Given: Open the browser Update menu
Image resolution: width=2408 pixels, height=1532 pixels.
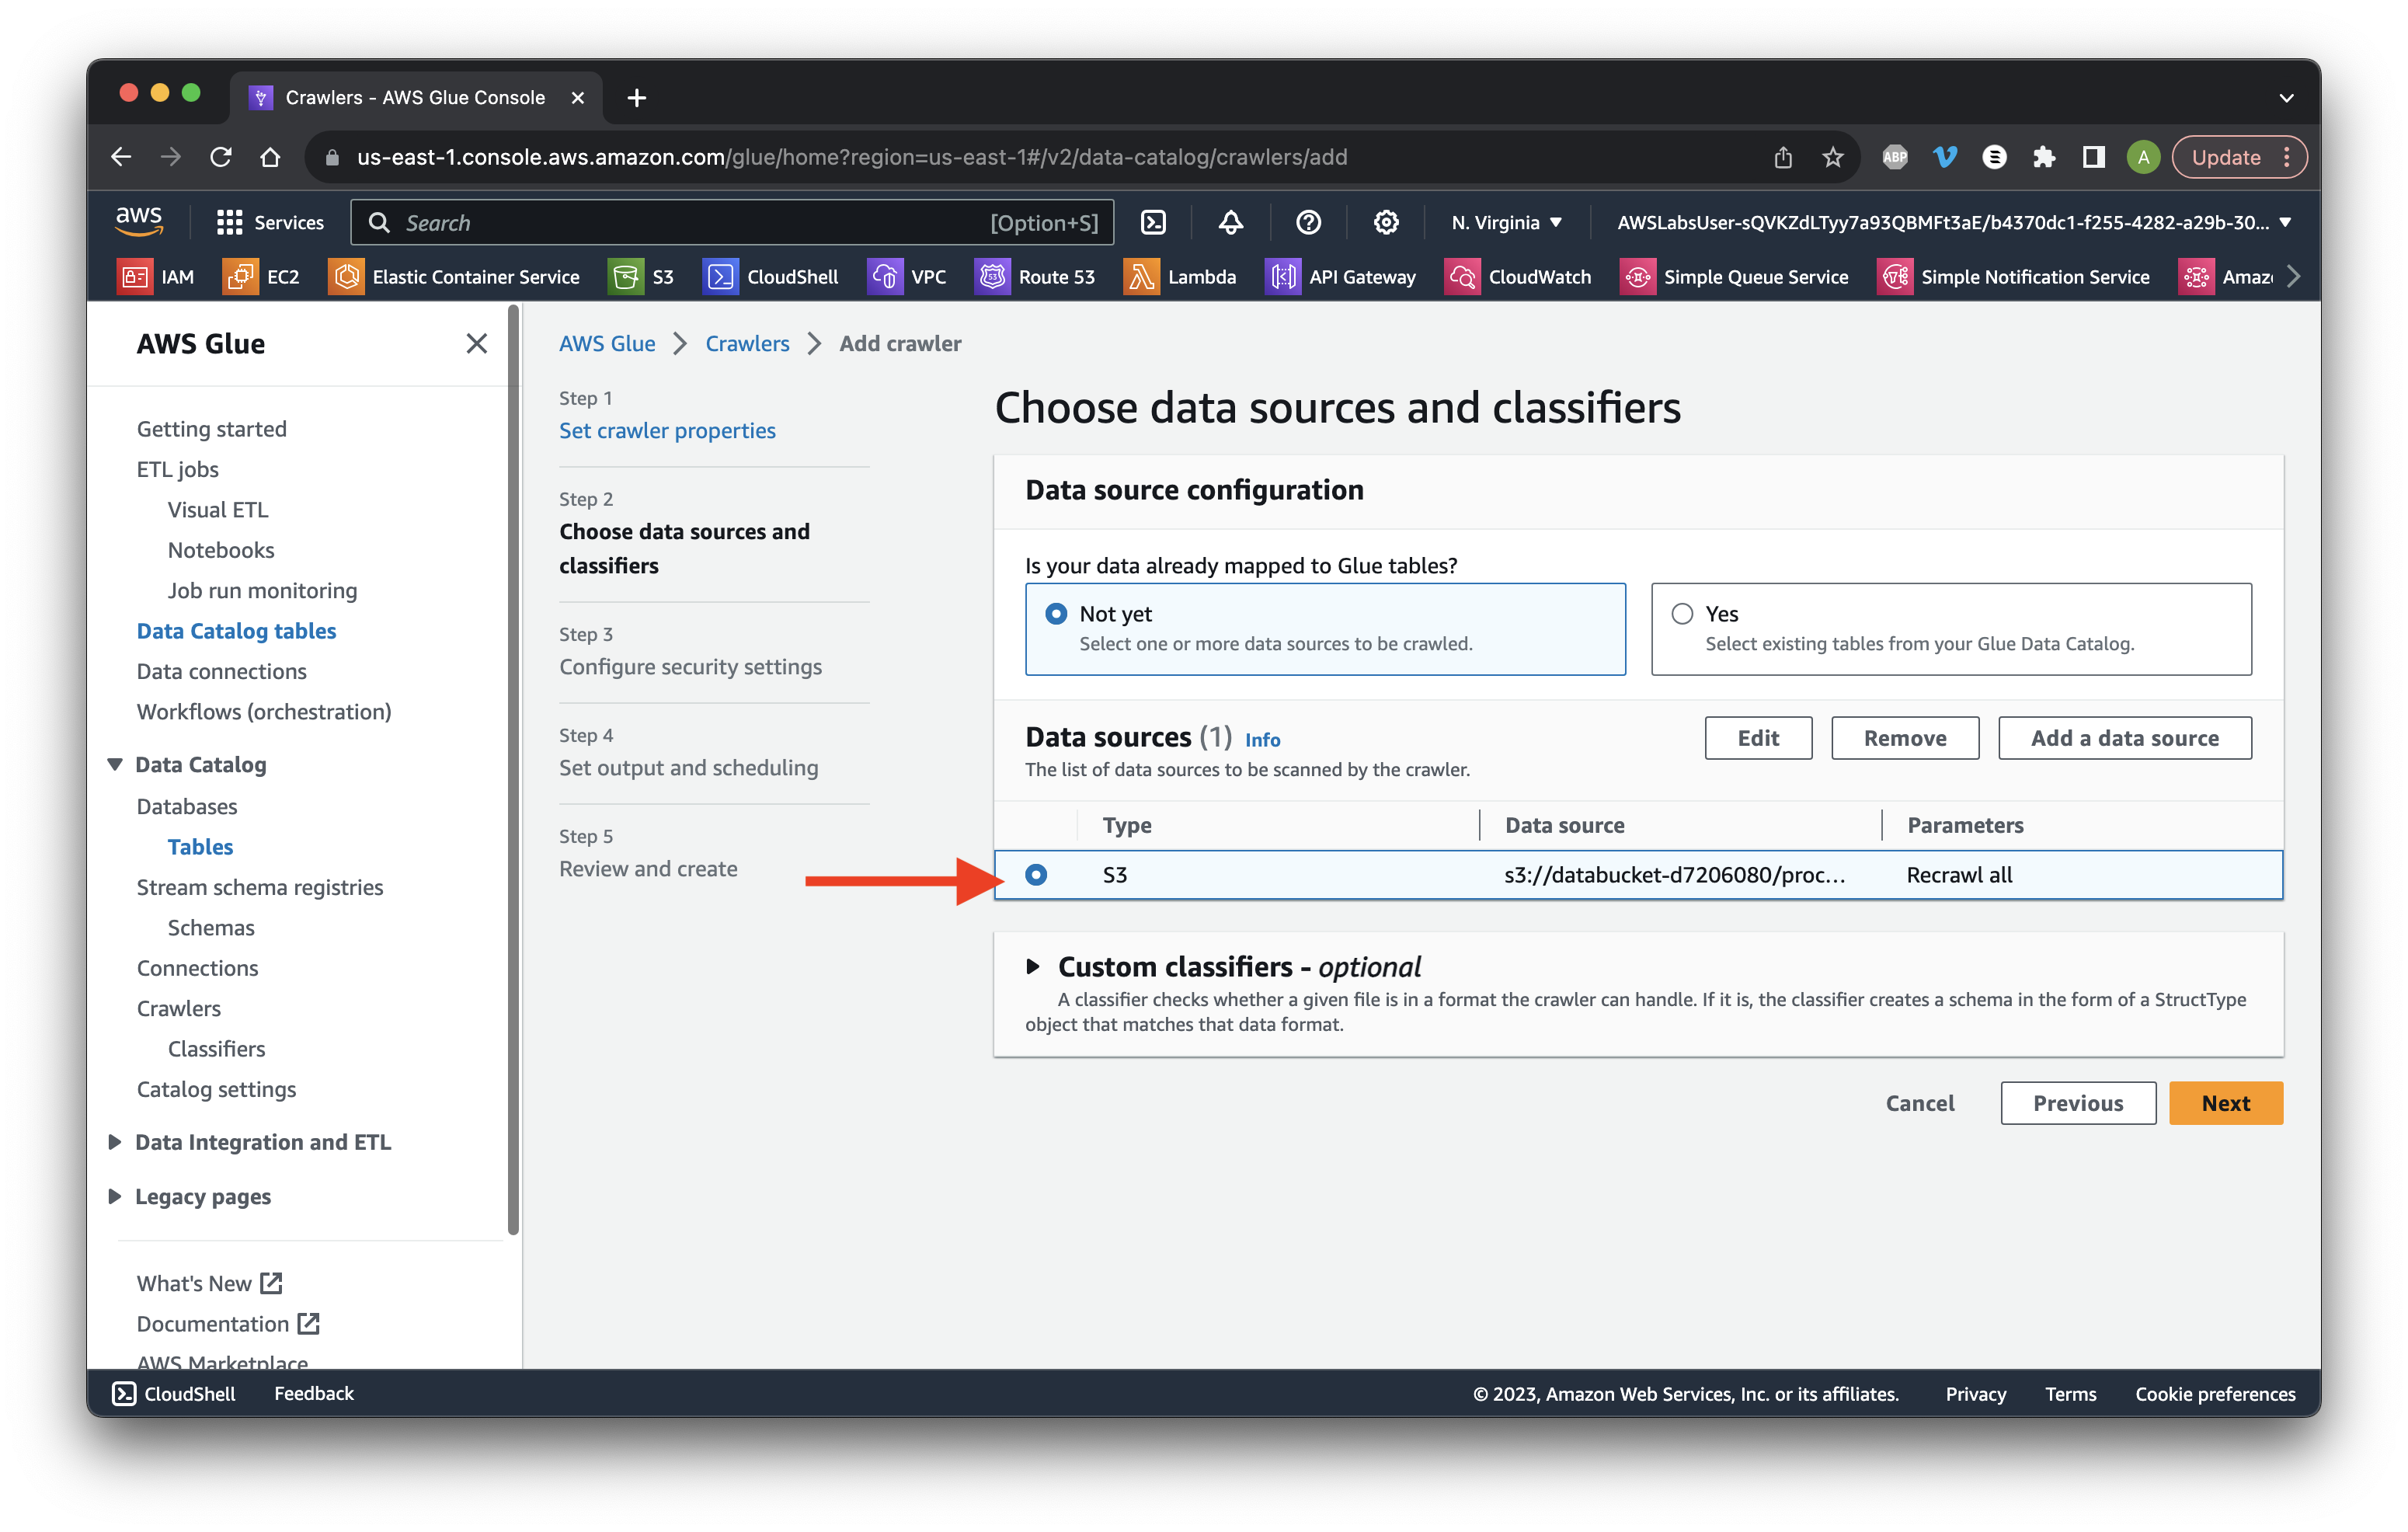Looking at the screenshot, I should 2240,157.
